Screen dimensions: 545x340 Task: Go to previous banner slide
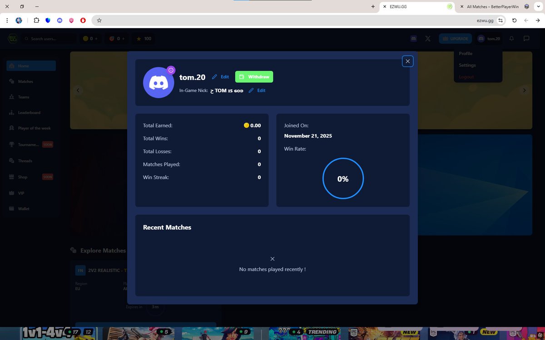point(78,90)
